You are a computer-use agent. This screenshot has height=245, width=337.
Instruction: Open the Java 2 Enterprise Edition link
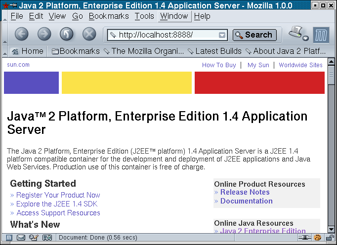pyautogui.click(x=263, y=231)
